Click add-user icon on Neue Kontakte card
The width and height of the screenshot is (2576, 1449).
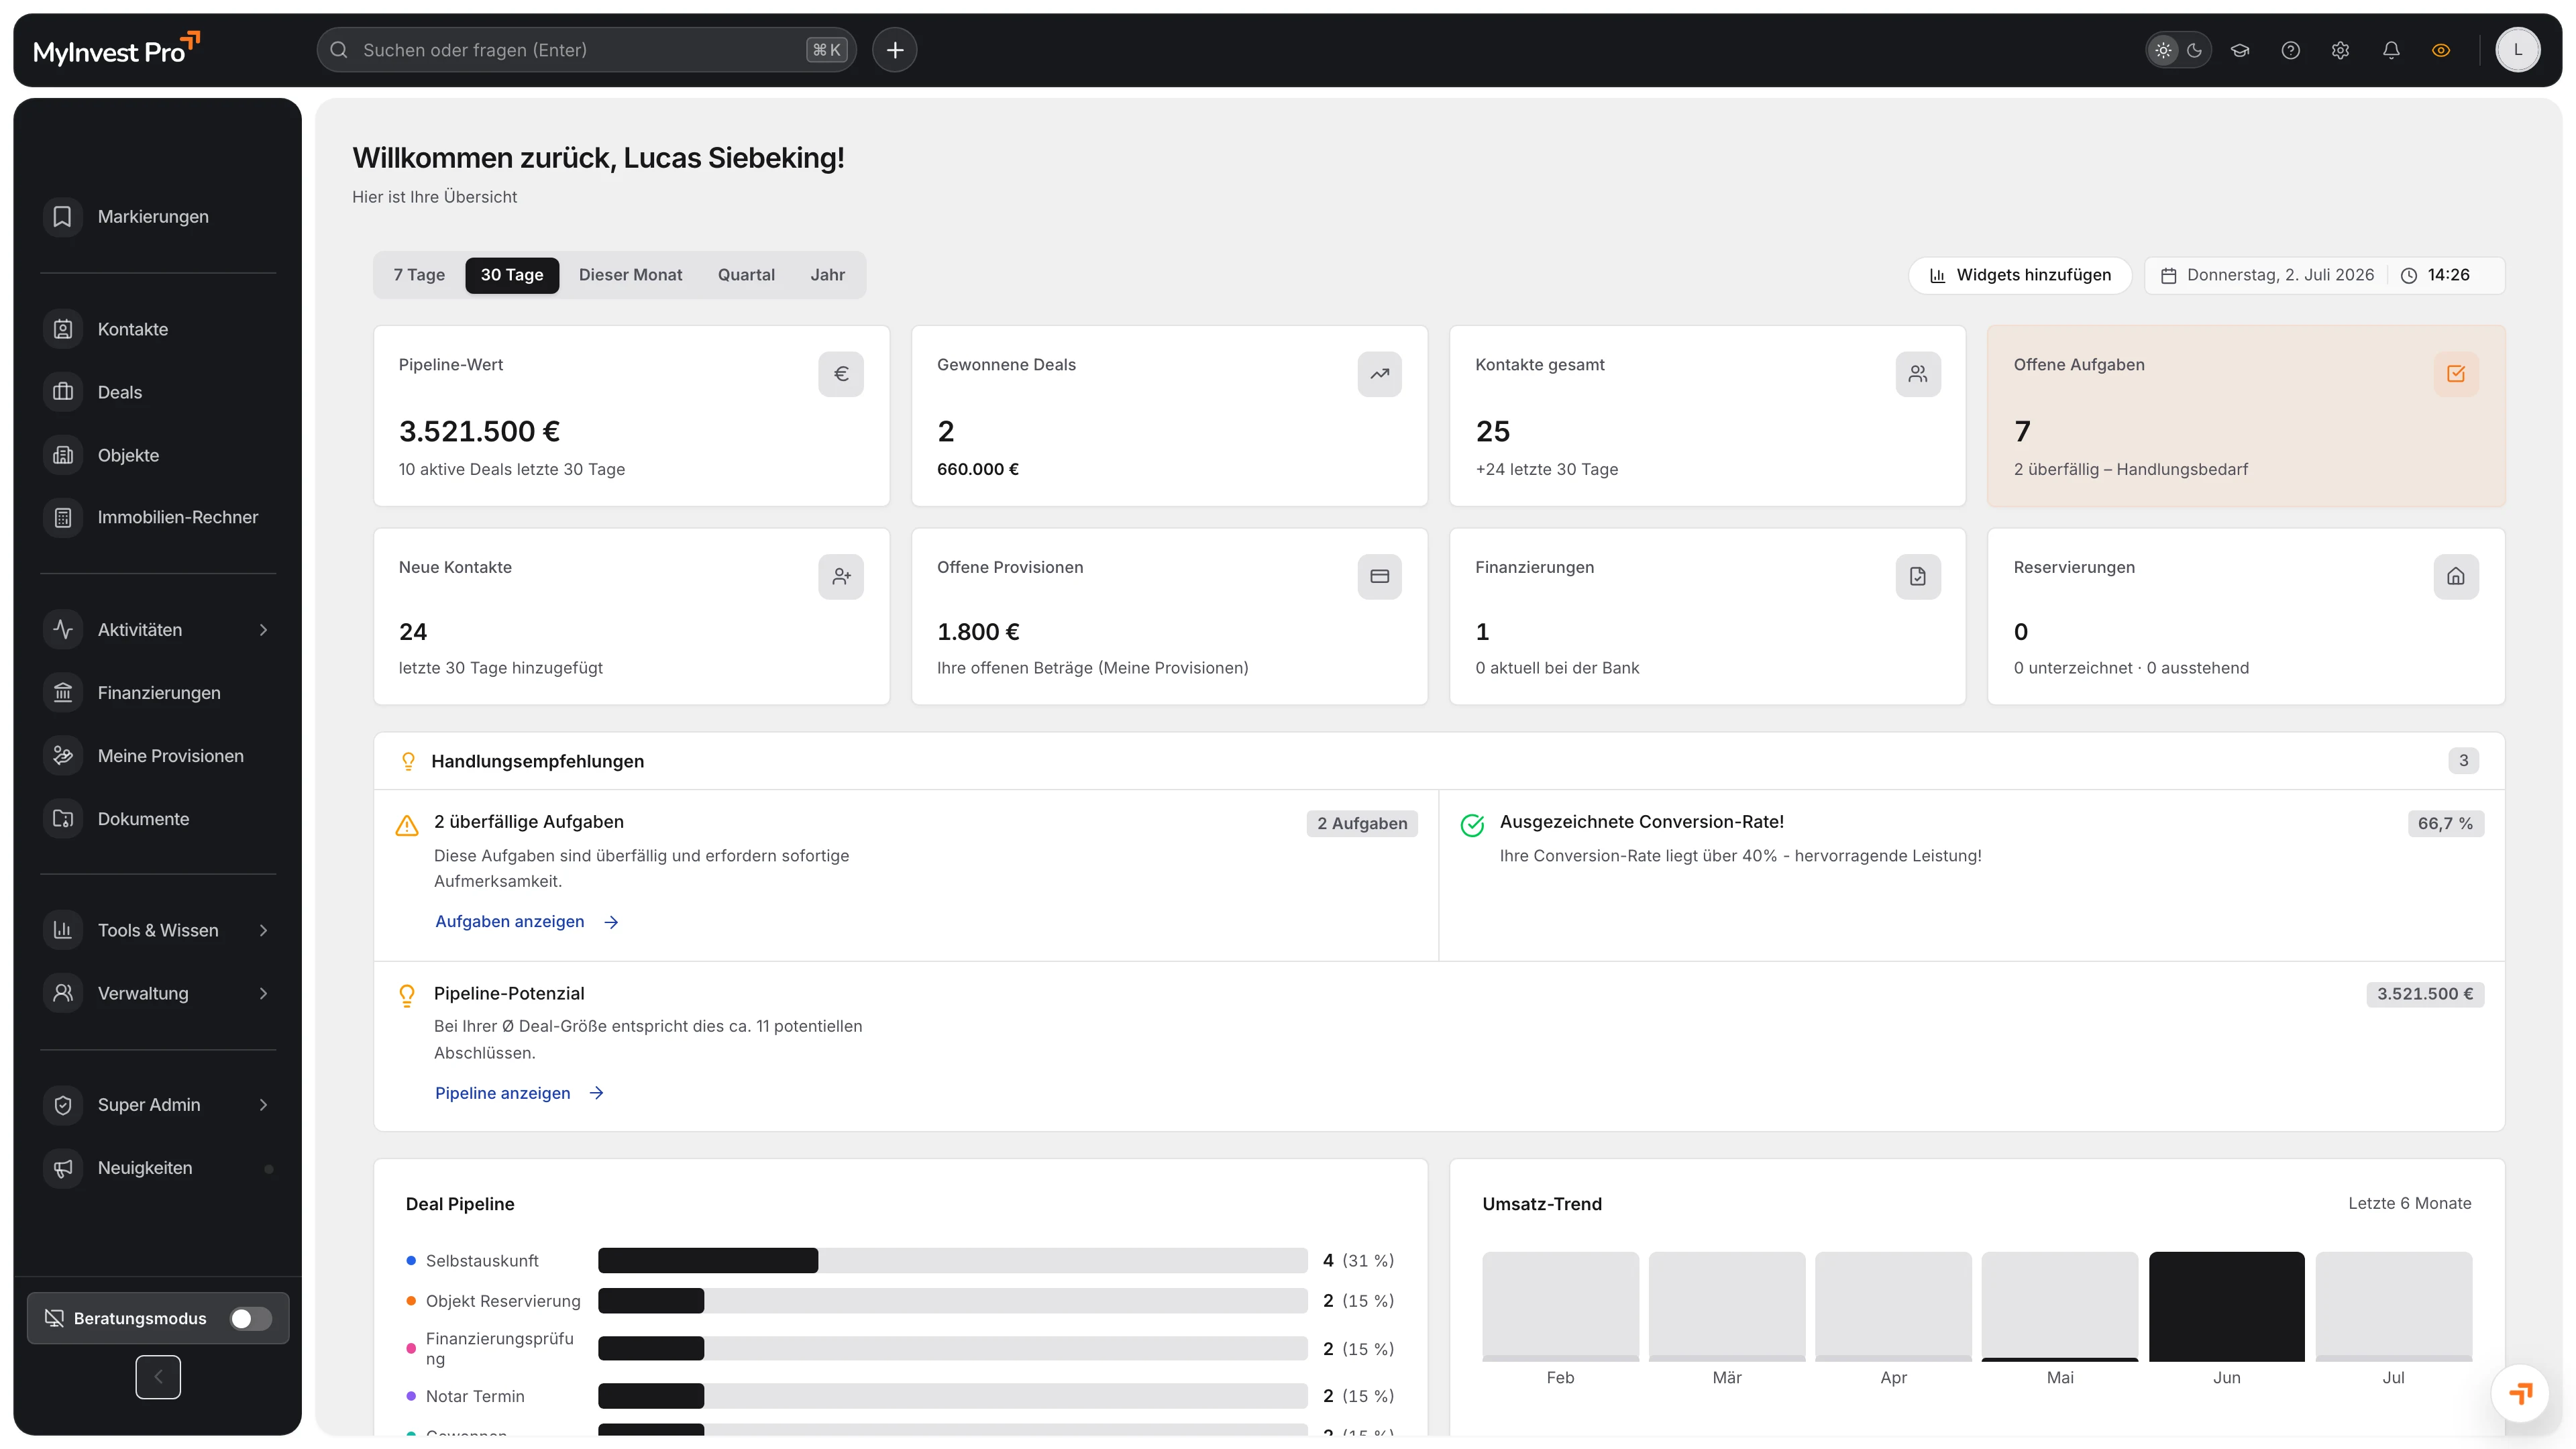coord(841,577)
